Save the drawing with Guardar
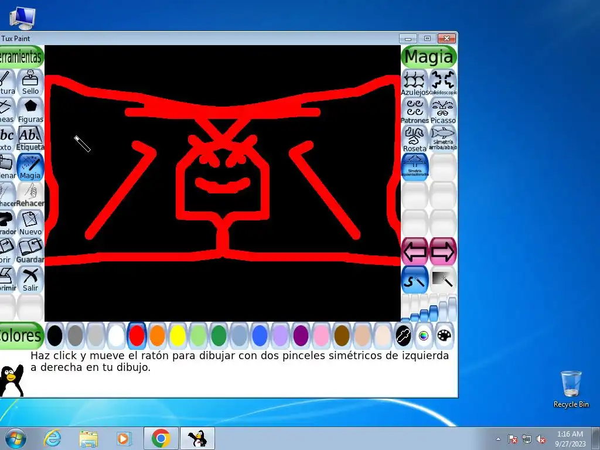Screen dimensions: 600x450 click(x=30, y=251)
